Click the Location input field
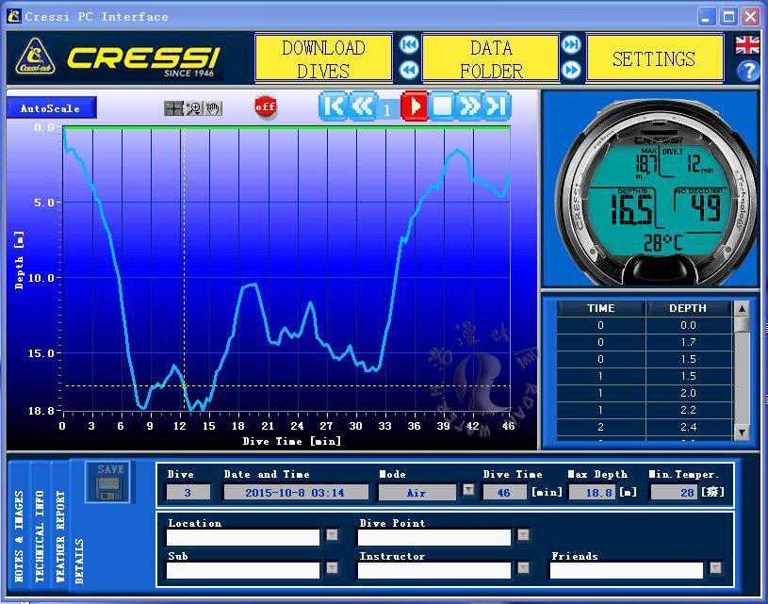This screenshot has width=768, height=604. (x=243, y=537)
